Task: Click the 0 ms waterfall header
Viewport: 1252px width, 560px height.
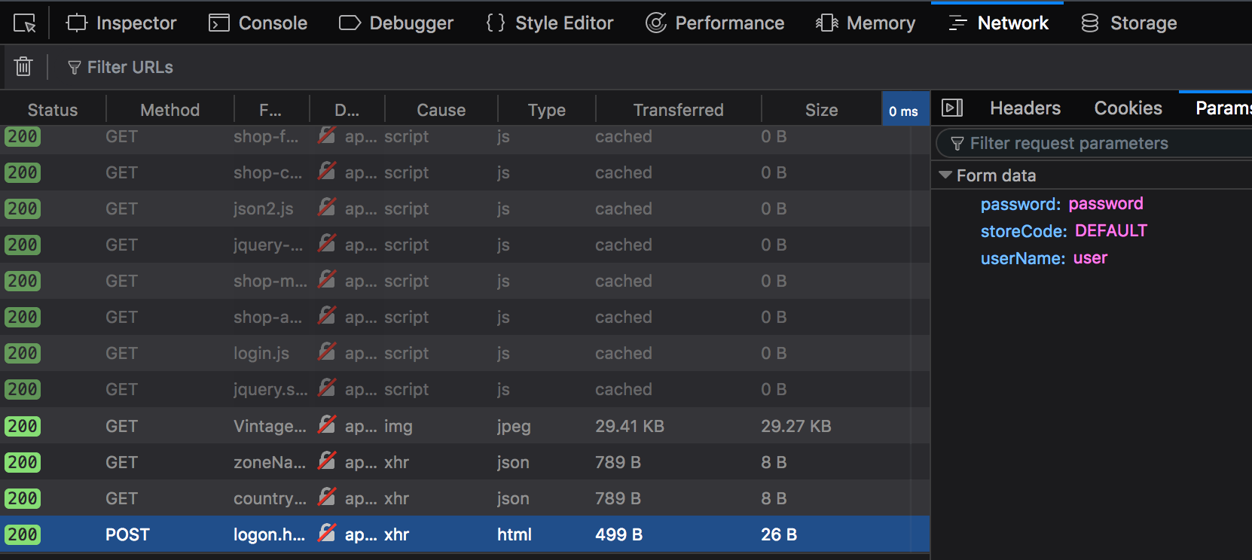Action: [x=904, y=111]
